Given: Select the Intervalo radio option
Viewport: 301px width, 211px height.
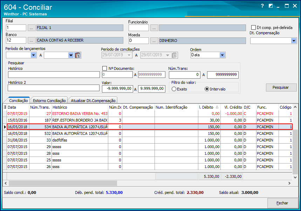Looking at the screenshot, I should tap(207, 89).
